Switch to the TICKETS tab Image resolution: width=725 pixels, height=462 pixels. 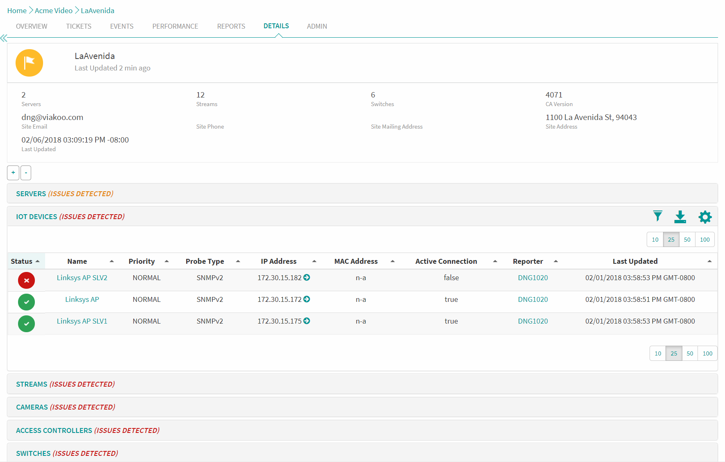point(79,26)
